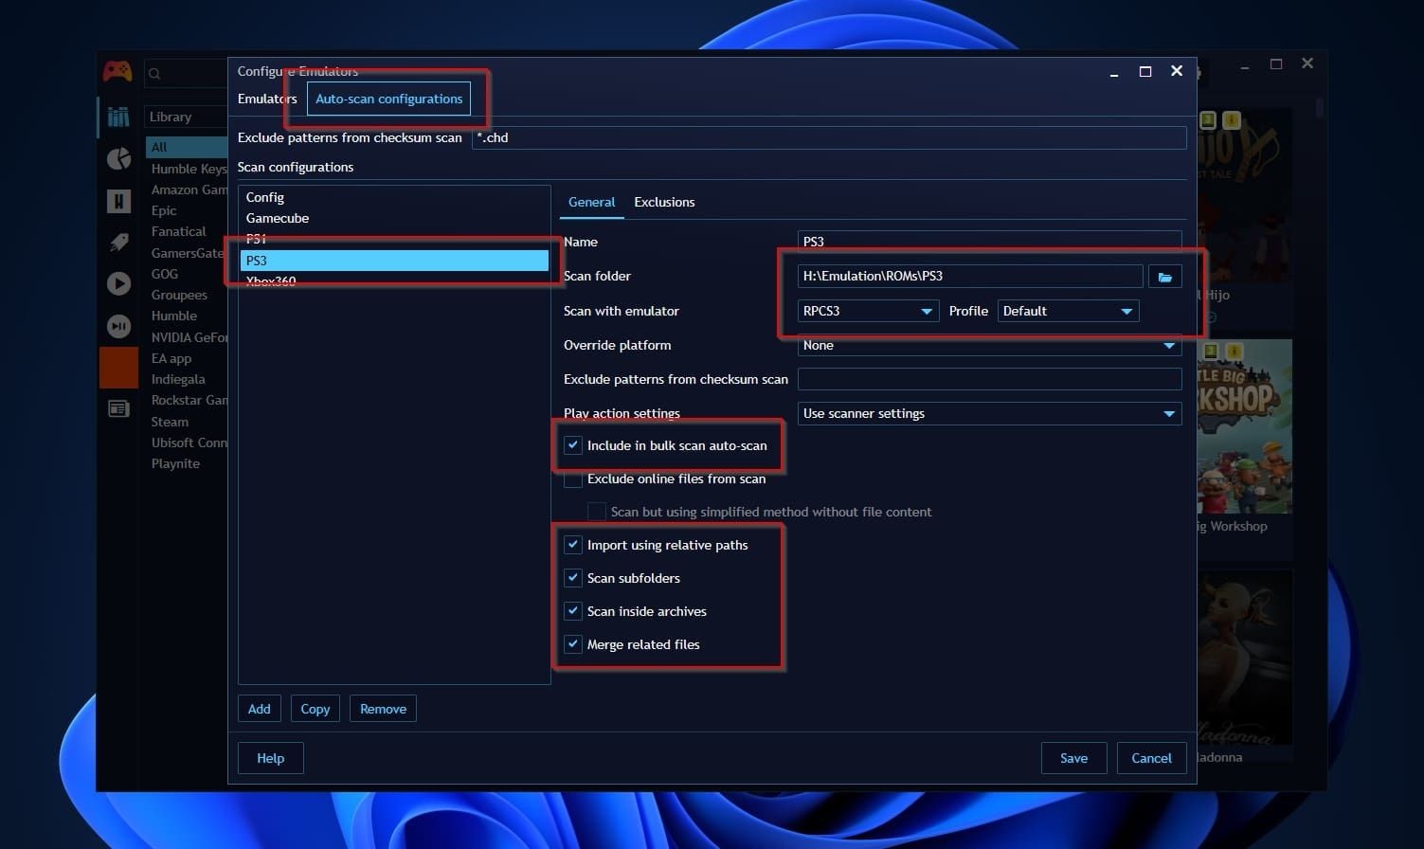This screenshot has width=1424, height=849.
Task: Uncheck Merge related files
Action: [573, 644]
